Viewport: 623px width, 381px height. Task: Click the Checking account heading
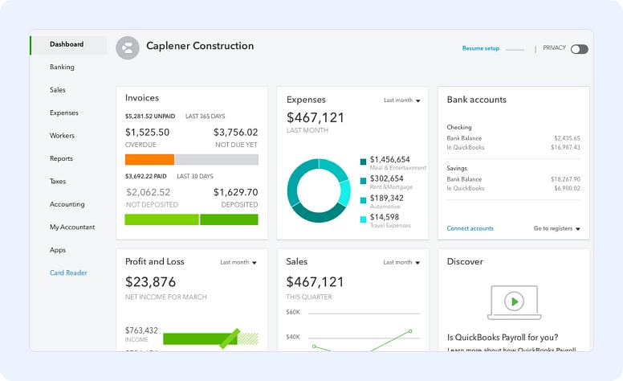[x=459, y=127]
